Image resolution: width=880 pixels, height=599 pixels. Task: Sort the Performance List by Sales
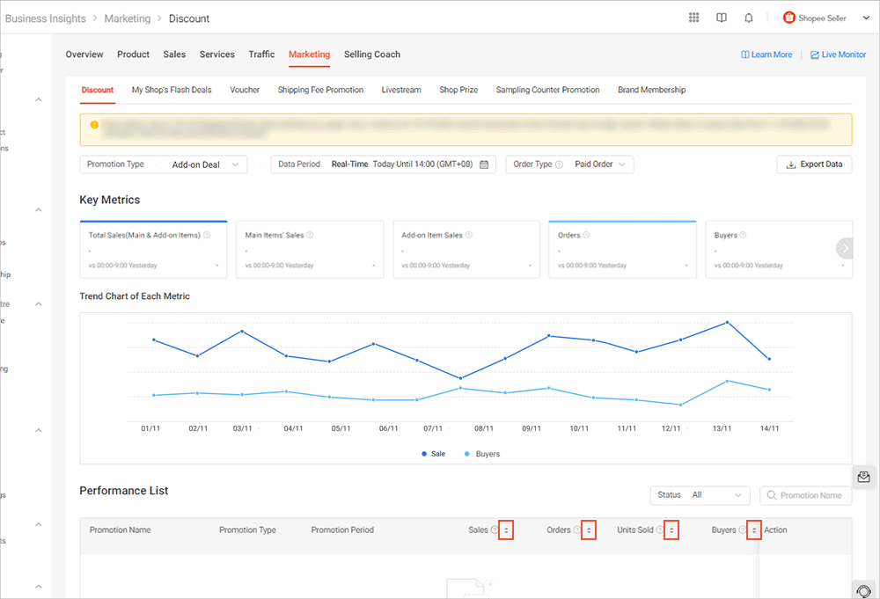[506, 530]
